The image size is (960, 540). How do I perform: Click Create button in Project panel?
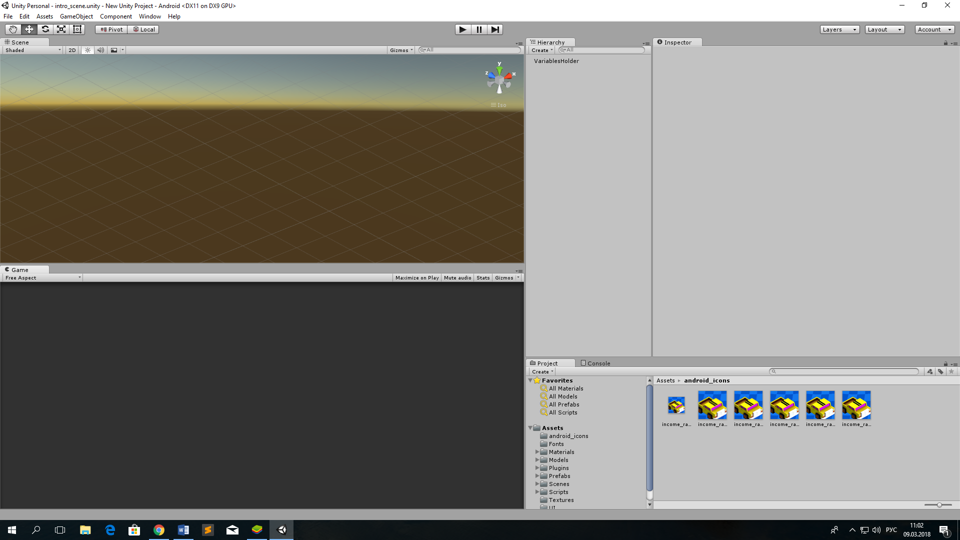point(540,371)
